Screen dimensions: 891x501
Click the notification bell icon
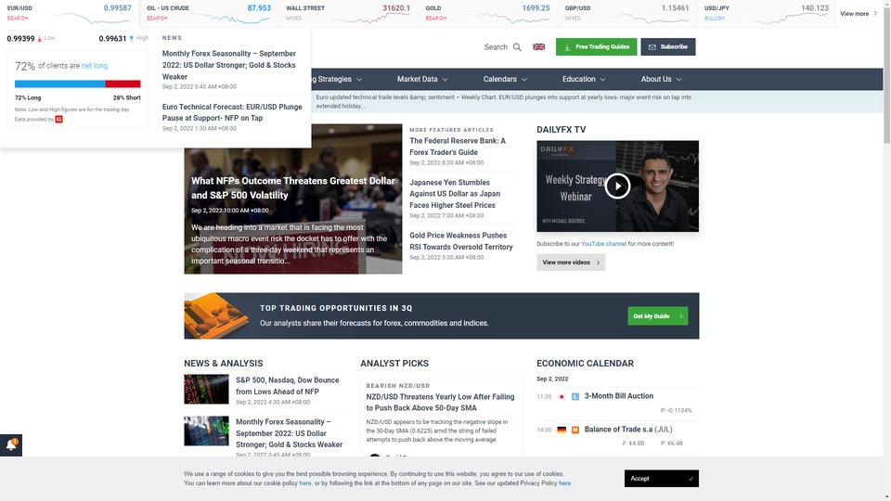[x=11, y=444]
